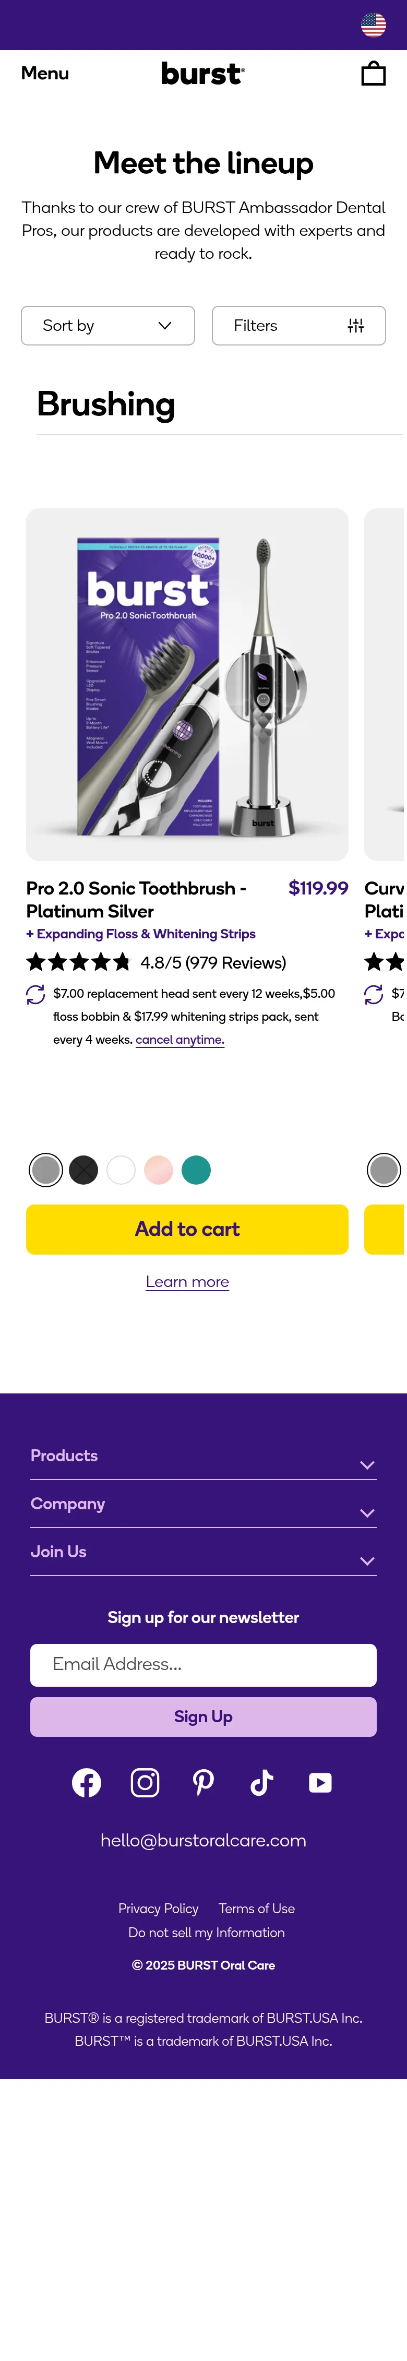Click the US flag country selector
This screenshot has width=407, height=2361.
point(373,25)
